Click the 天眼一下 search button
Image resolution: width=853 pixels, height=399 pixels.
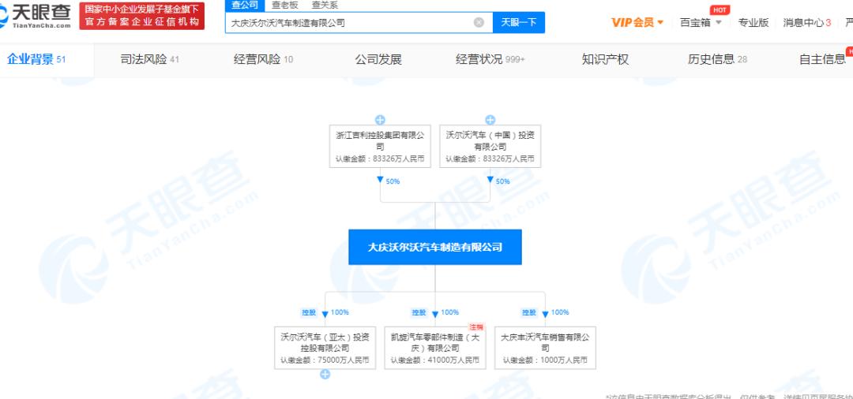point(518,22)
